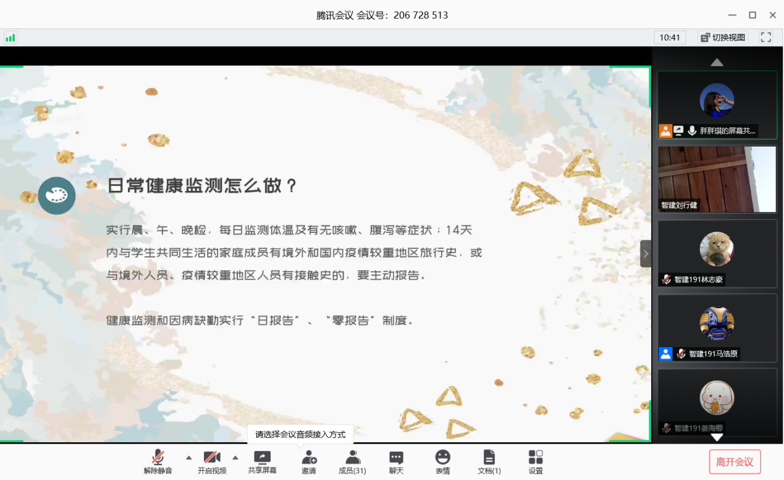The width and height of the screenshot is (784, 480).
Task: Open the Chat (聊天) icon
Action: pos(396,458)
